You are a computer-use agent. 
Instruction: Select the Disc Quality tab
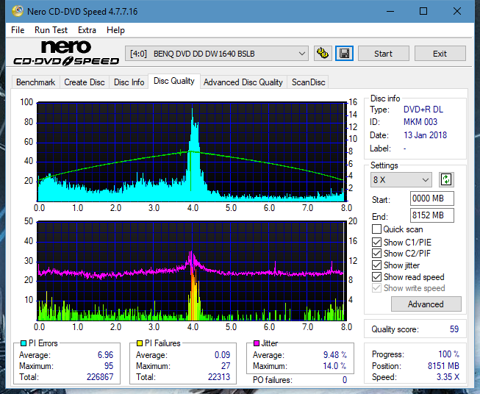click(x=174, y=81)
